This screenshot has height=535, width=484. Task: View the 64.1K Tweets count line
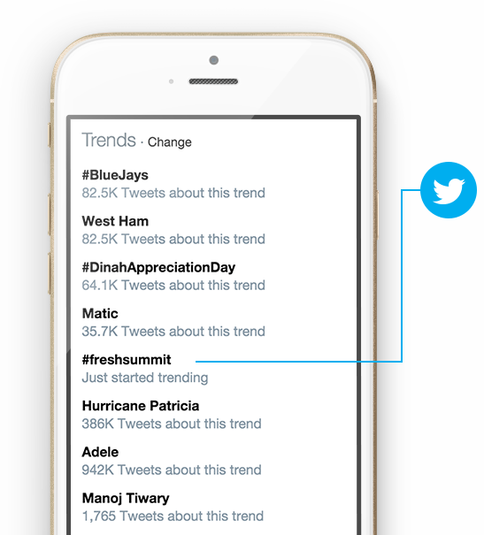[173, 286]
